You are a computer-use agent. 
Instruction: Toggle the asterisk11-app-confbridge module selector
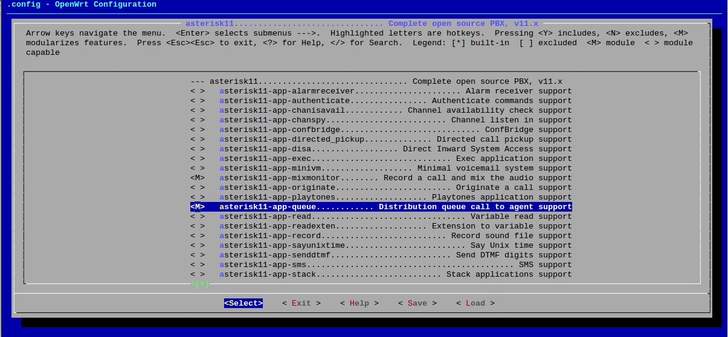pos(198,130)
